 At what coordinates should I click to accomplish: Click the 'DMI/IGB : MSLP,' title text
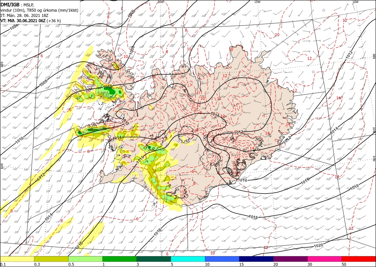(17, 4)
